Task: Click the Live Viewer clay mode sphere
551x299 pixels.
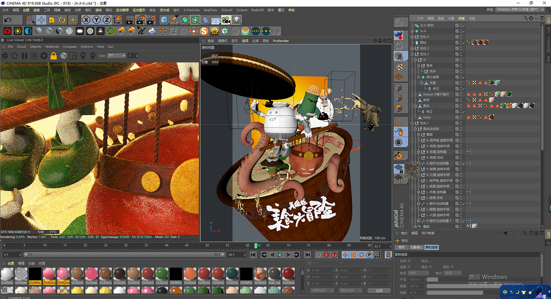Action: tap(64, 56)
